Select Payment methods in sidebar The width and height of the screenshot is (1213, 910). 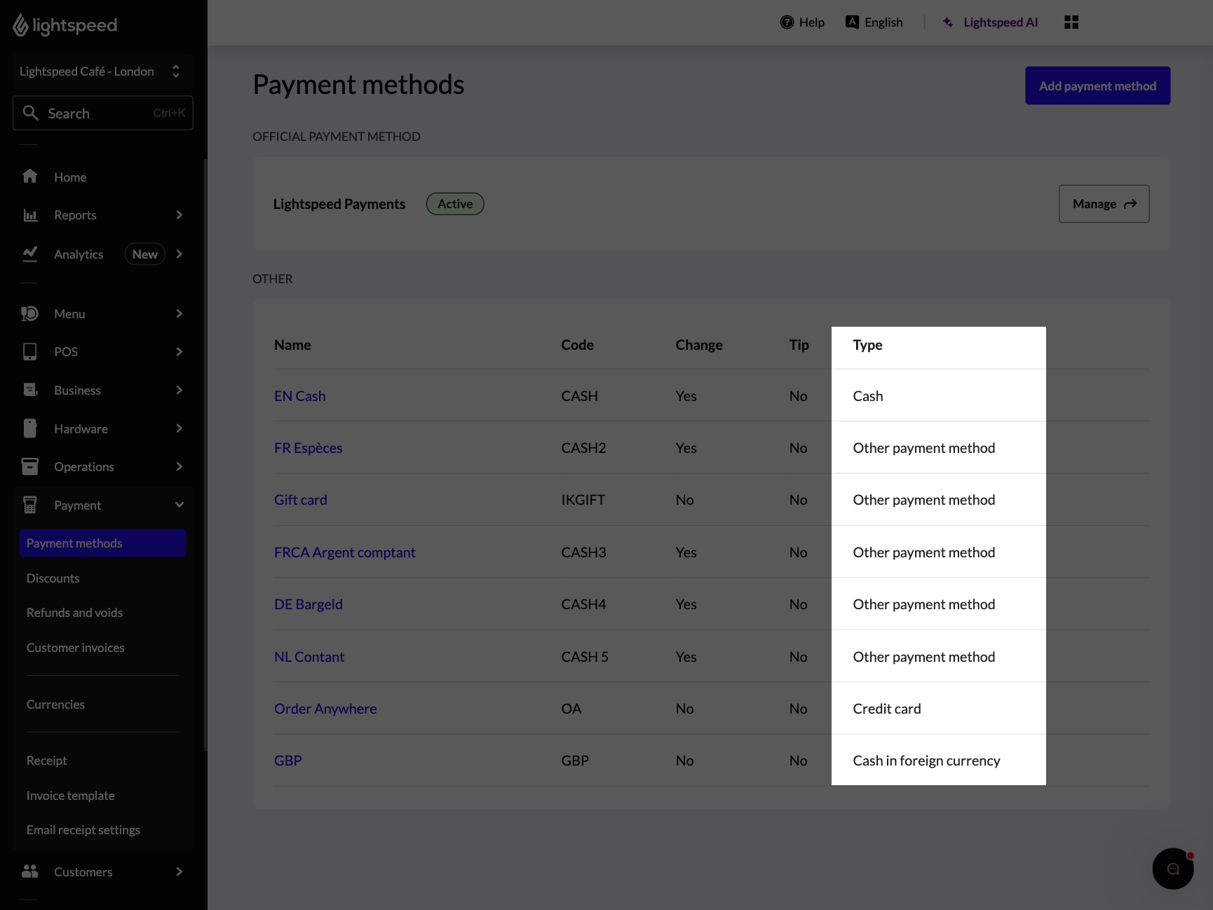point(102,543)
